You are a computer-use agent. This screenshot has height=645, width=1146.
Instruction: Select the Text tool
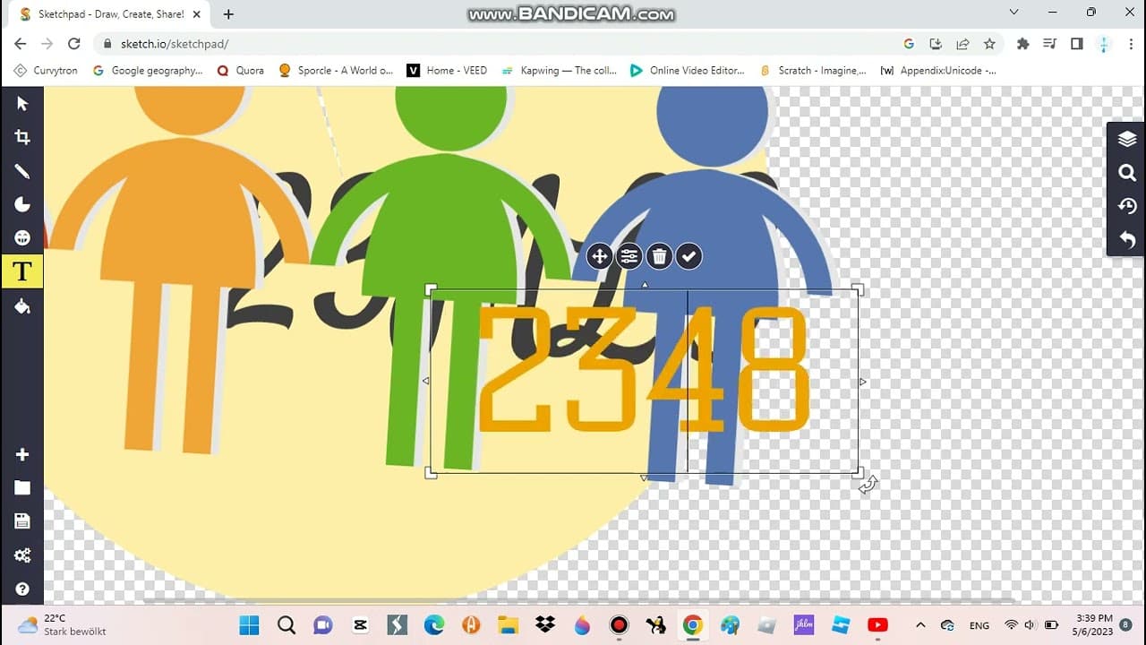click(22, 271)
